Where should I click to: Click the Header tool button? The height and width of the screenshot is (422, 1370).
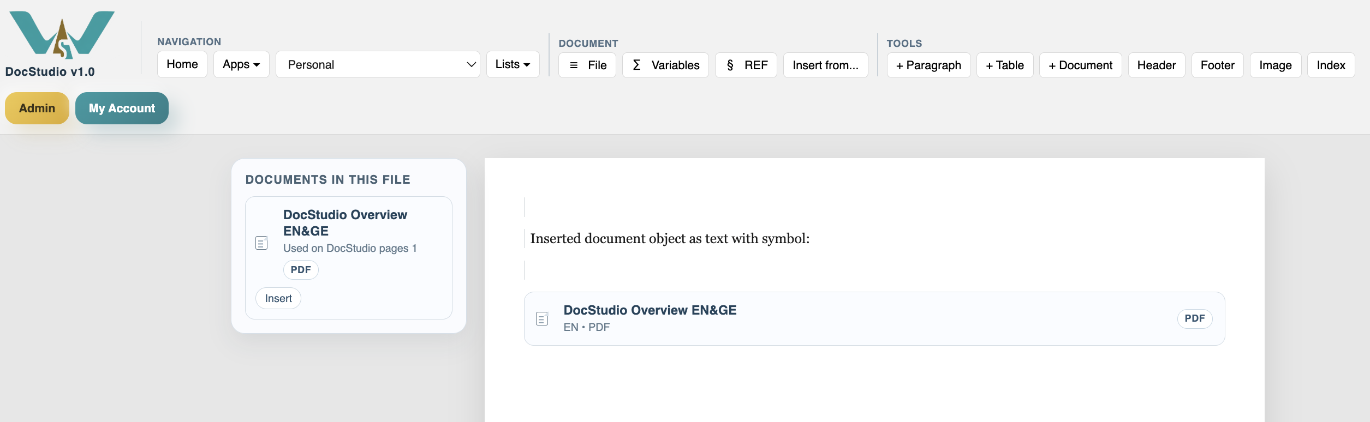pyautogui.click(x=1157, y=65)
